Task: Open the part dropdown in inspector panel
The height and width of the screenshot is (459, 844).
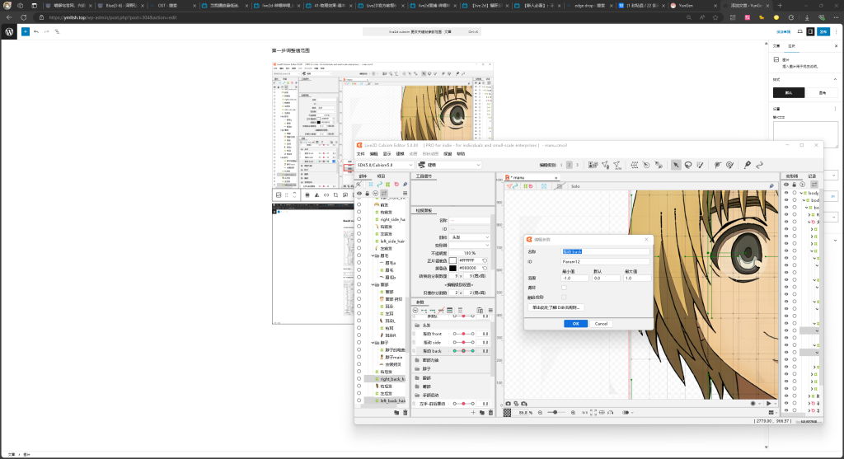Action: (470, 237)
